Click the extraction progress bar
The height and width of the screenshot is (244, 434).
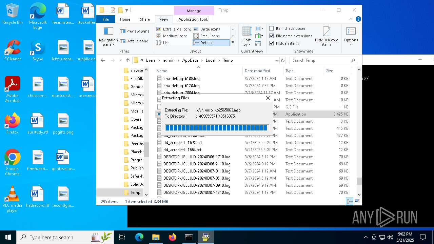point(216,127)
